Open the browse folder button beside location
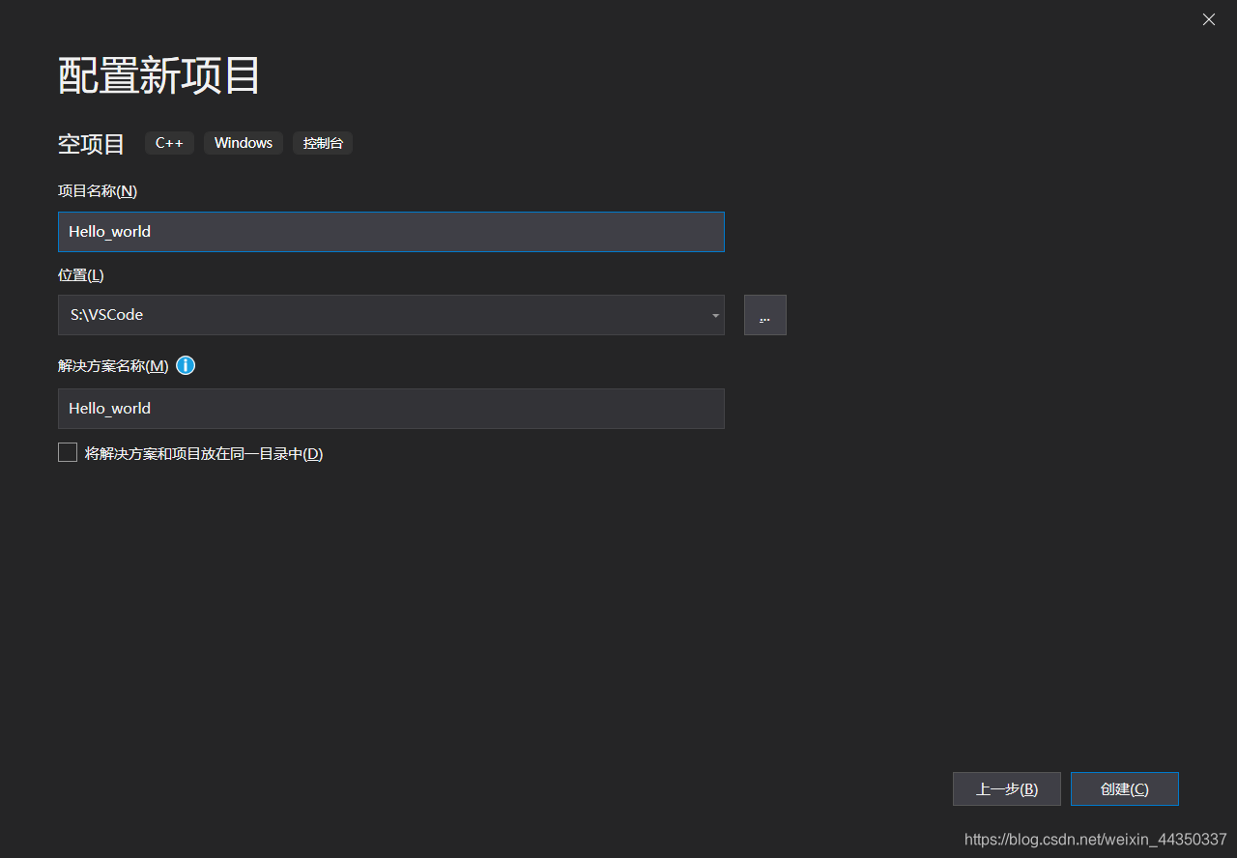 coord(764,315)
